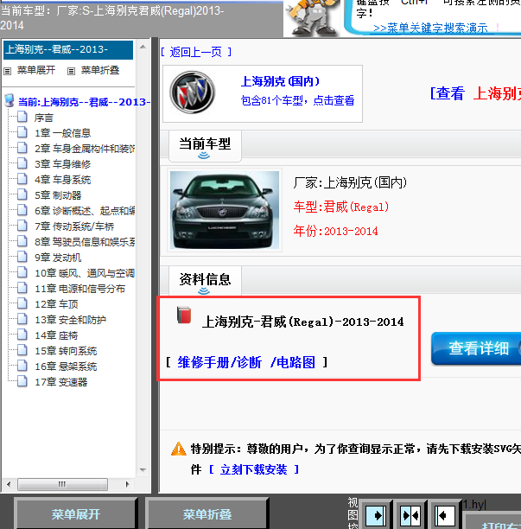
Task: Click the 菜单折叠 list icon at the panel top
Action: click(71, 71)
